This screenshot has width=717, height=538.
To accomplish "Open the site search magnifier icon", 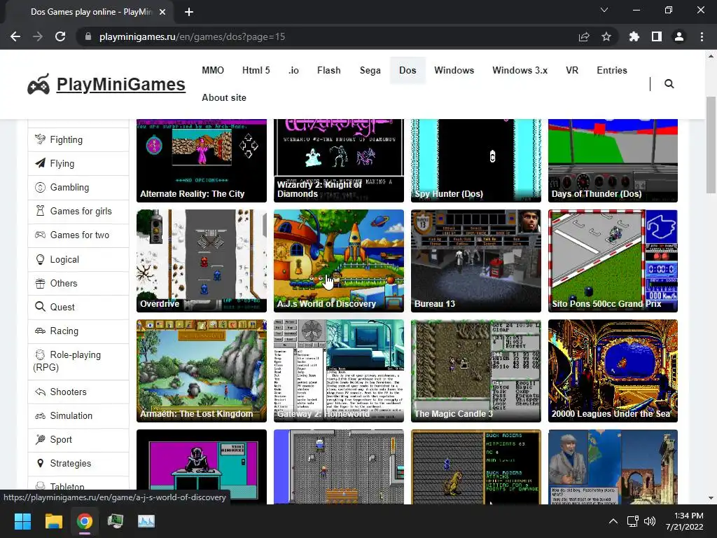I will click(x=669, y=84).
